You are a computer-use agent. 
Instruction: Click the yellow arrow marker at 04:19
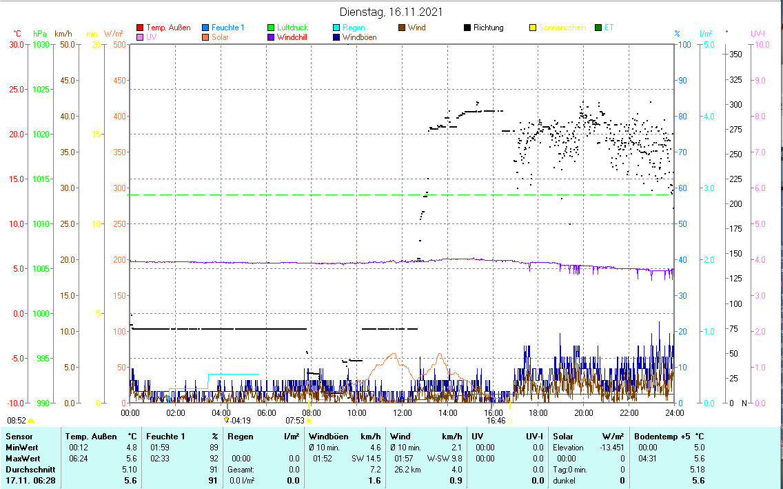[226, 419]
